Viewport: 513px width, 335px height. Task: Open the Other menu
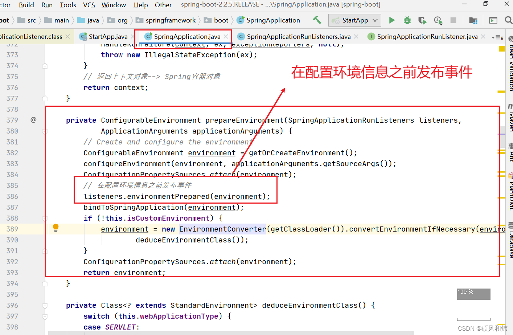163,5
